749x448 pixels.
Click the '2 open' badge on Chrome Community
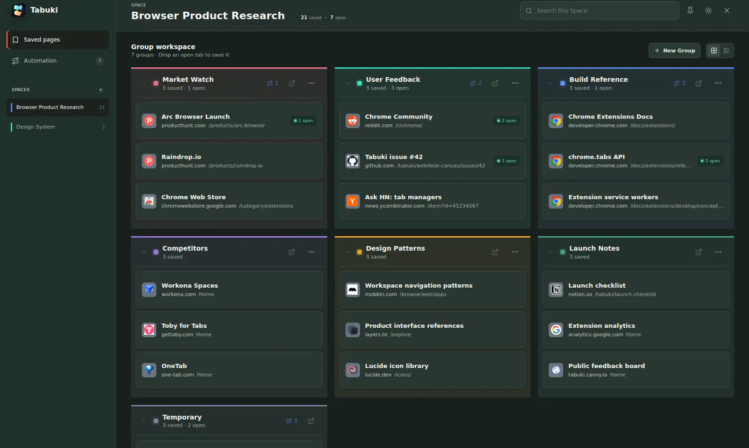pyautogui.click(x=506, y=121)
